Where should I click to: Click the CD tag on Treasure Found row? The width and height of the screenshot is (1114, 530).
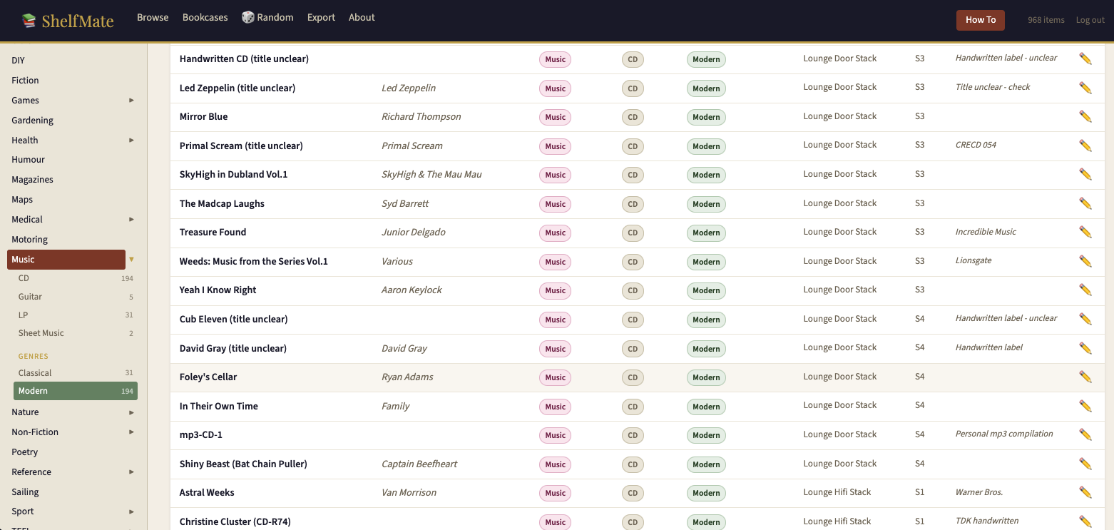[x=633, y=233]
